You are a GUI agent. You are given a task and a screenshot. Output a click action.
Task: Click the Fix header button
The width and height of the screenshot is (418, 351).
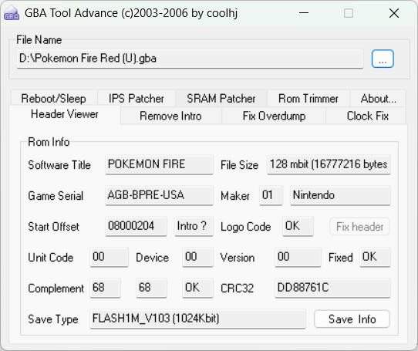pos(359,227)
